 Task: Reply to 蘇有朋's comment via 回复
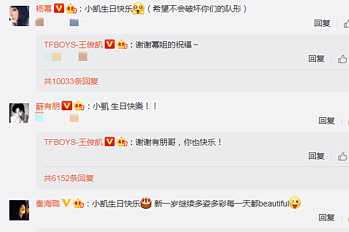(x=326, y=121)
